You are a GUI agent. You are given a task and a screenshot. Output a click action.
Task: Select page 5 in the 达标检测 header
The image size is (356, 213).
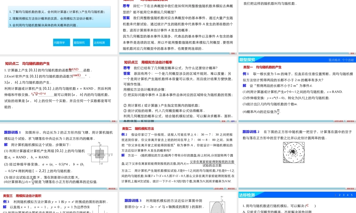(352, 195)
